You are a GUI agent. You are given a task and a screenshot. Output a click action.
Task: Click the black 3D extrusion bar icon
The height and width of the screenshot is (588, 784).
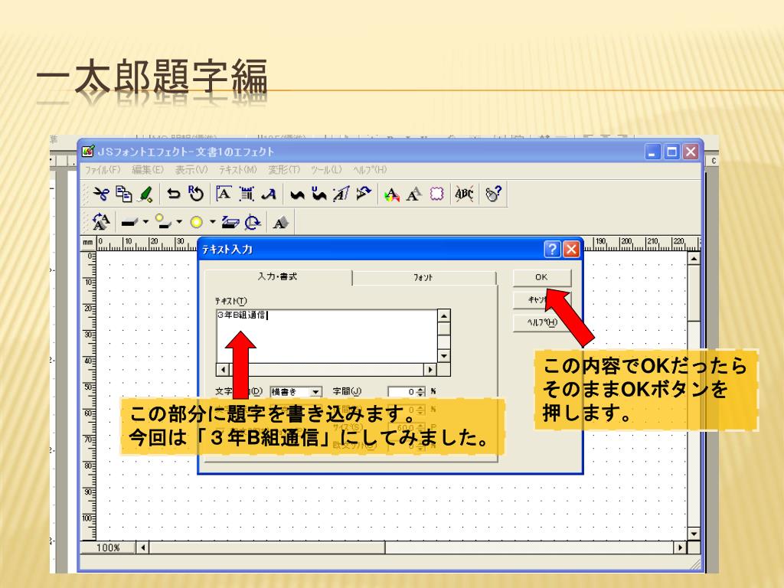[x=129, y=221]
